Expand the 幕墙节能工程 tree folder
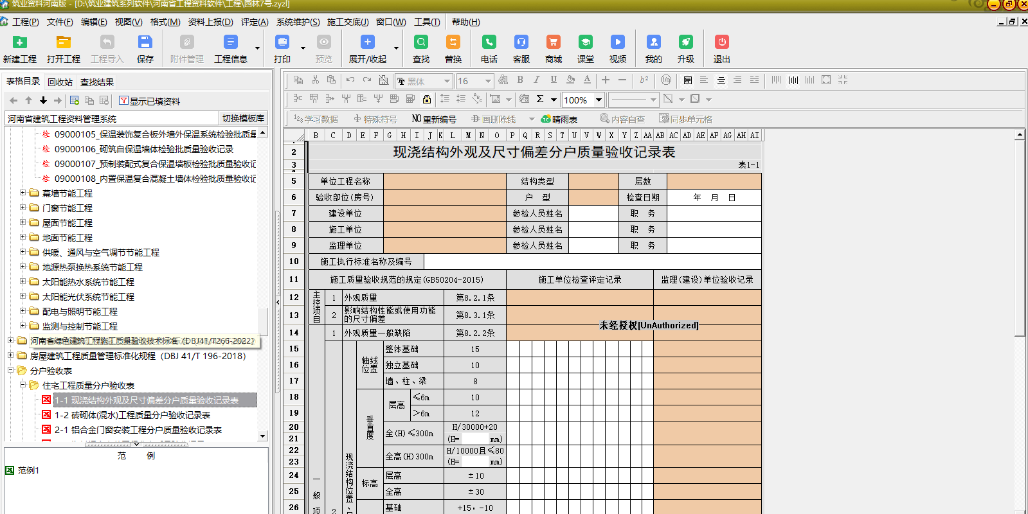The image size is (1028, 514). point(23,193)
